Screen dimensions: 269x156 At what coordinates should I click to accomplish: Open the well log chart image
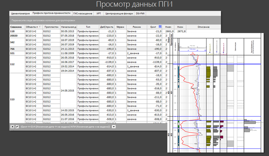(215, 93)
